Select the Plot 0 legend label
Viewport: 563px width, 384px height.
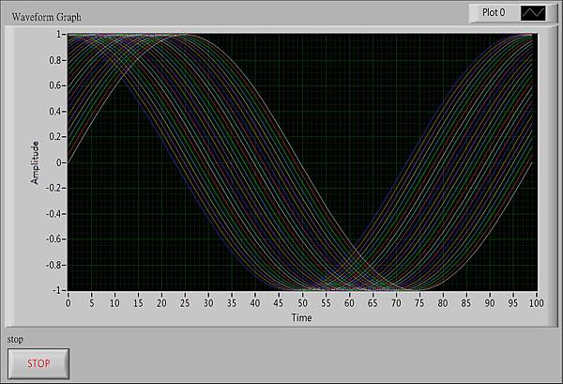pyautogui.click(x=494, y=13)
